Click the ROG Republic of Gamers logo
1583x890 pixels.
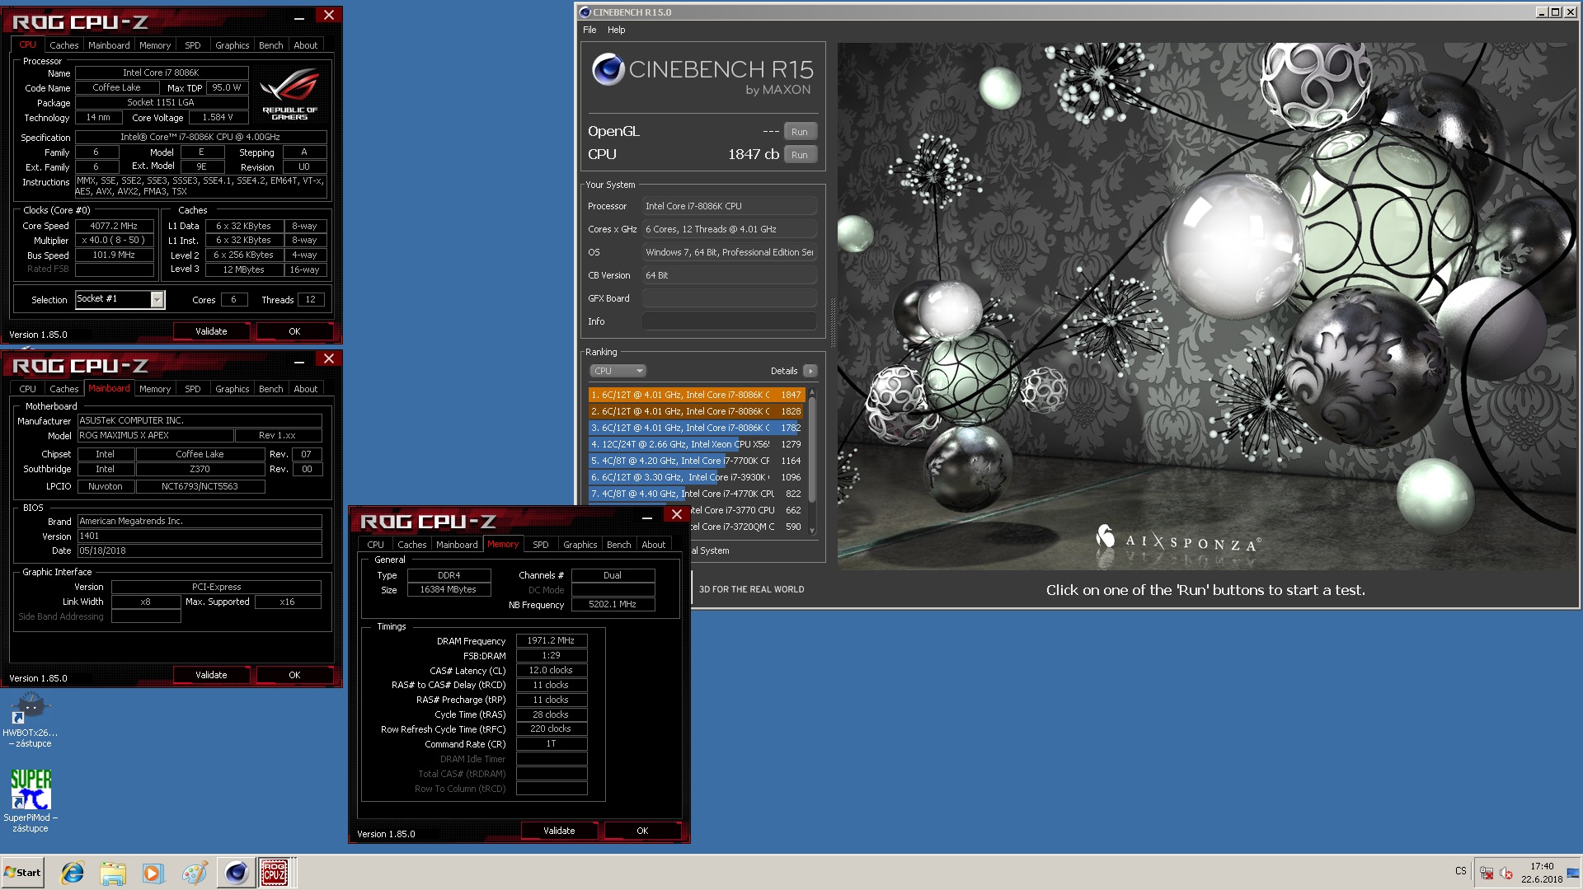[x=290, y=94]
